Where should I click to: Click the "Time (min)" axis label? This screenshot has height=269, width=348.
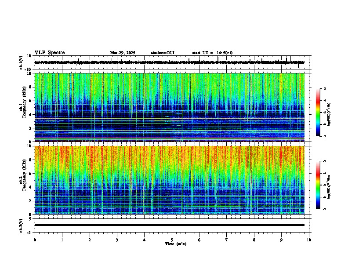(x=176, y=244)
